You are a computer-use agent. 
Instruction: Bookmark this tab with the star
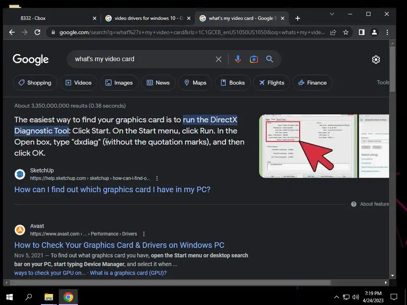tap(346, 33)
